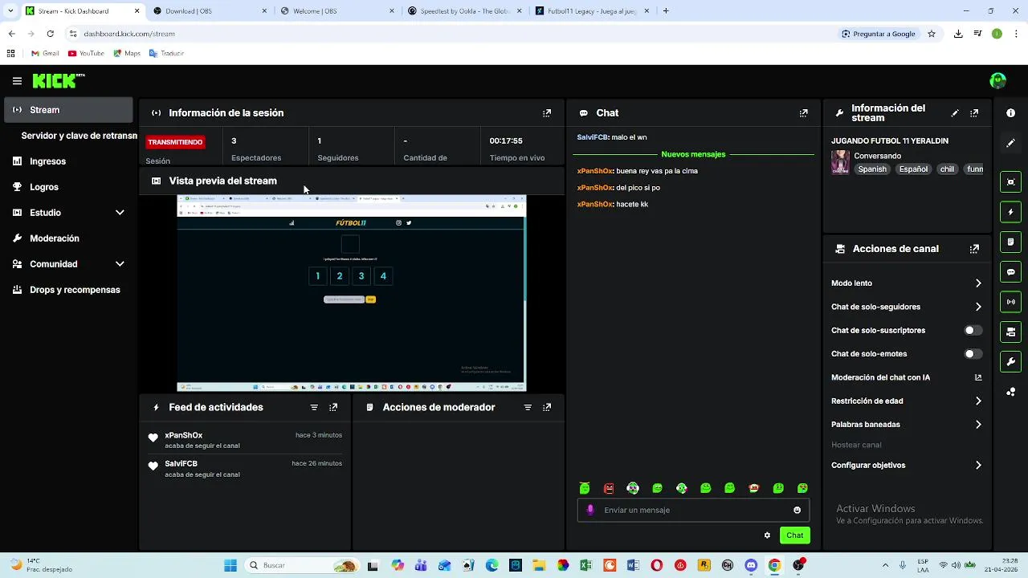Open Configurar objetivos options
Screen dimensions: 1028x578
(x=906, y=465)
